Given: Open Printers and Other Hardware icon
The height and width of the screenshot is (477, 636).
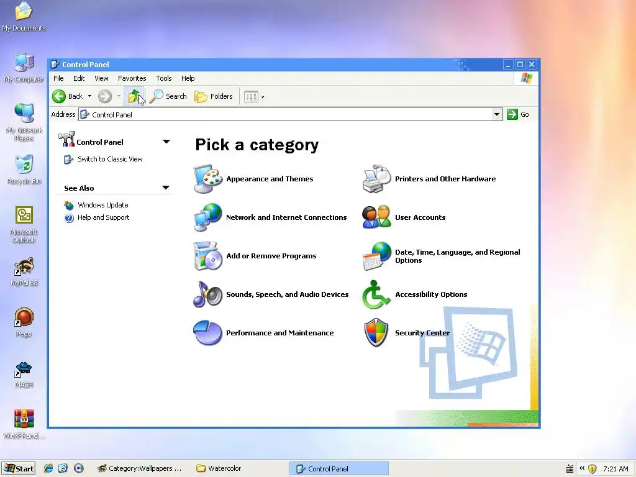Looking at the screenshot, I should point(376,178).
